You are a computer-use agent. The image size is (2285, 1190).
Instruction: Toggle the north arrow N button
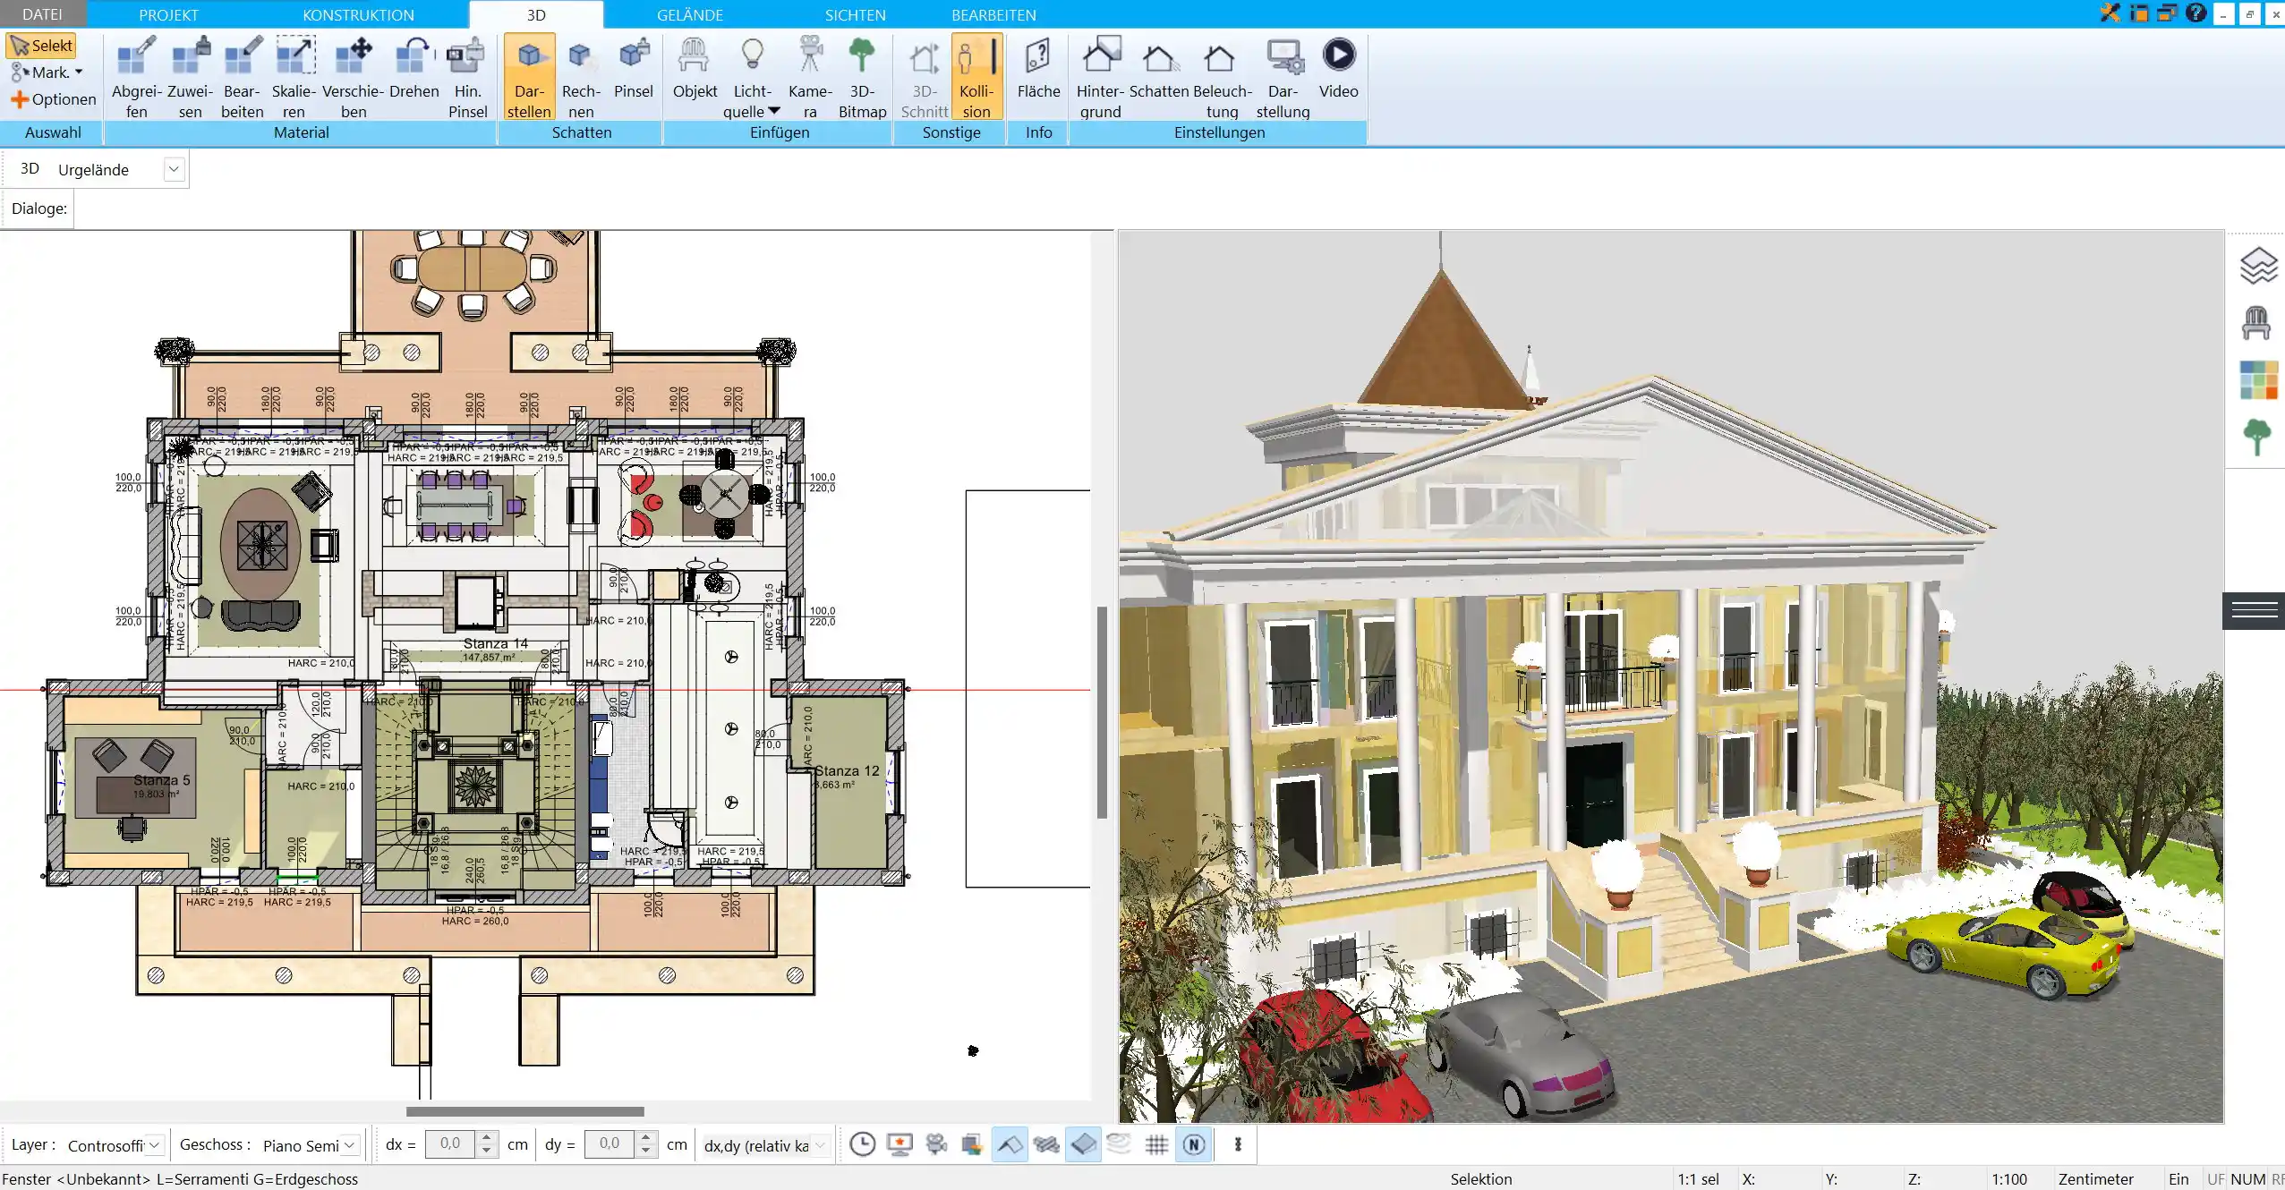[1193, 1144]
